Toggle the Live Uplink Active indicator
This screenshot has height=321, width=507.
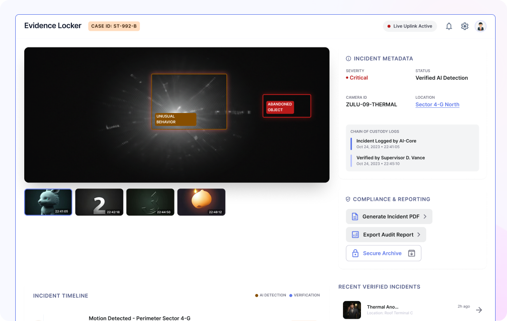(x=409, y=26)
